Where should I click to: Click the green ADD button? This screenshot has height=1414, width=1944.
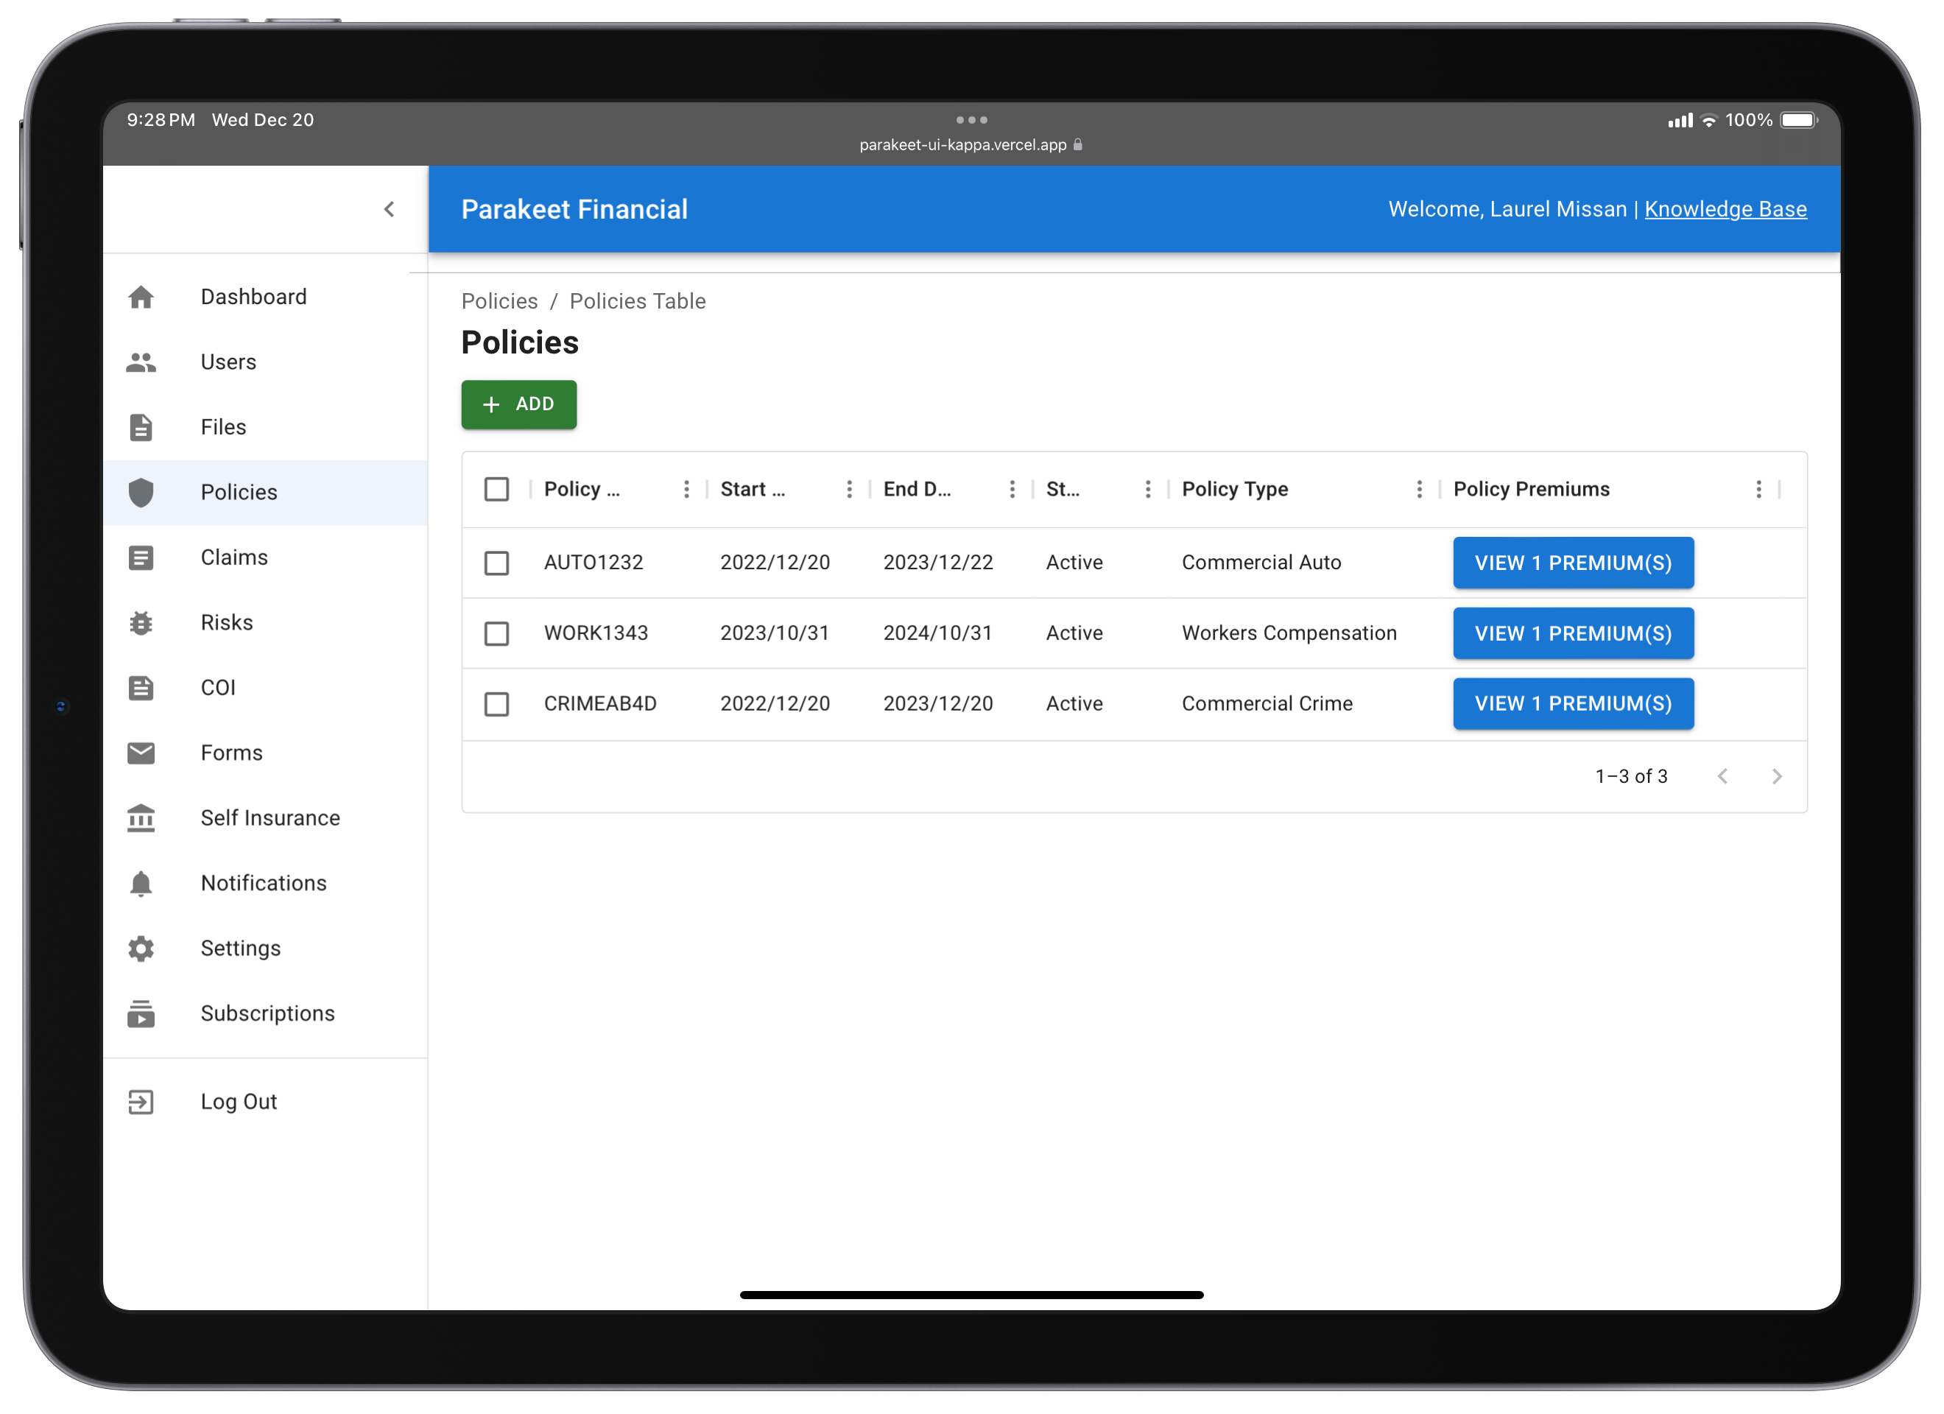point(519,405)
